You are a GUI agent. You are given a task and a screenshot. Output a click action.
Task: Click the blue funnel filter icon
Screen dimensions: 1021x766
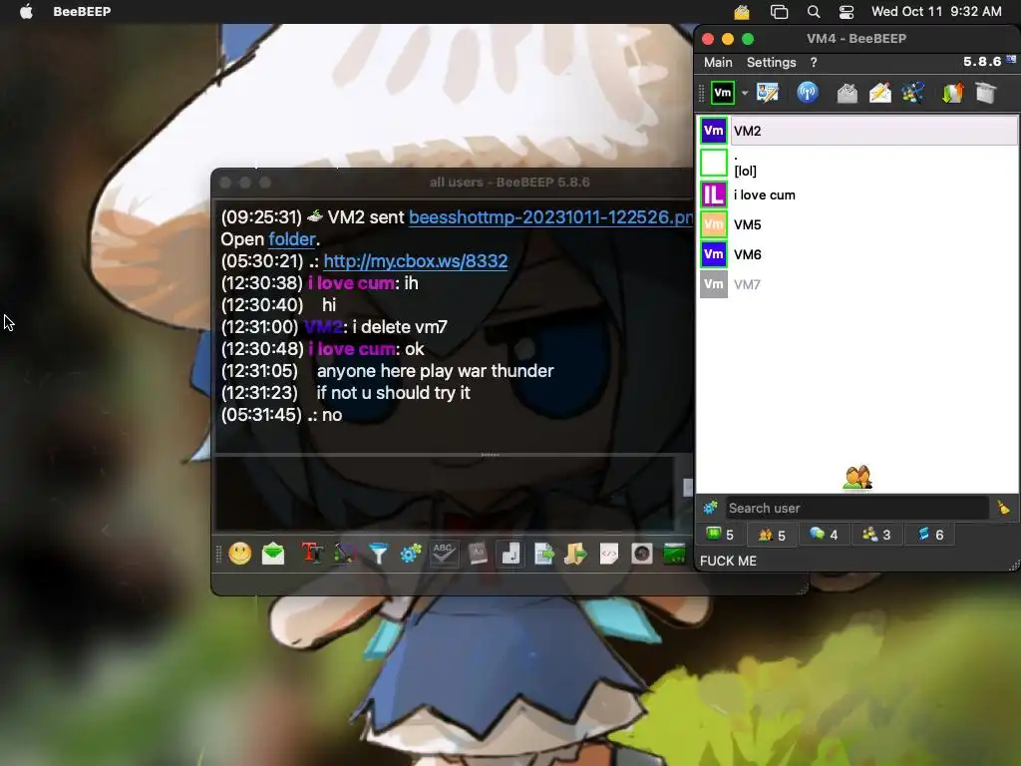(378, 554)
